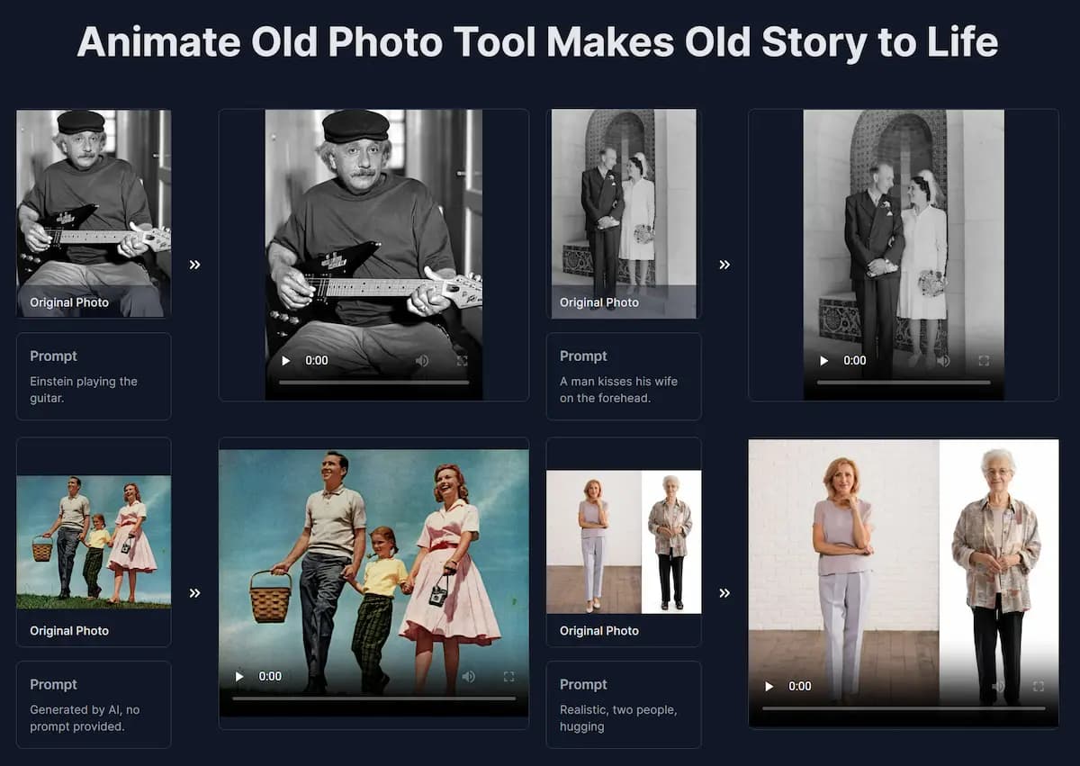Play the wedding couple animation video
The image size is (1080, 766).
pyautogui.click(x=823, y=359)
